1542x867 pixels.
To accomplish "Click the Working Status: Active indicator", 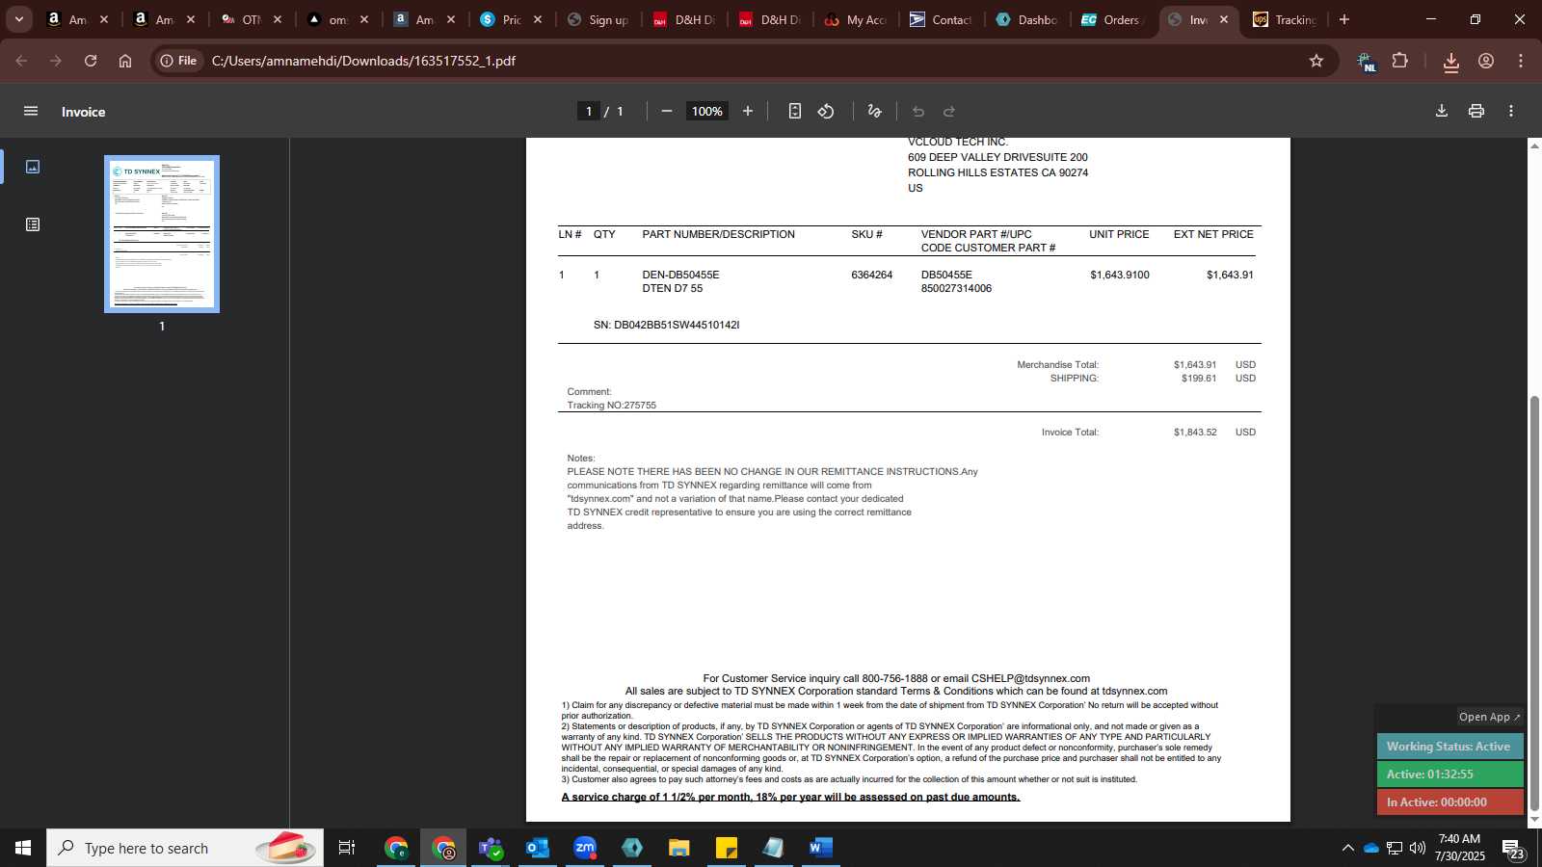I will tap(1449, 747).
